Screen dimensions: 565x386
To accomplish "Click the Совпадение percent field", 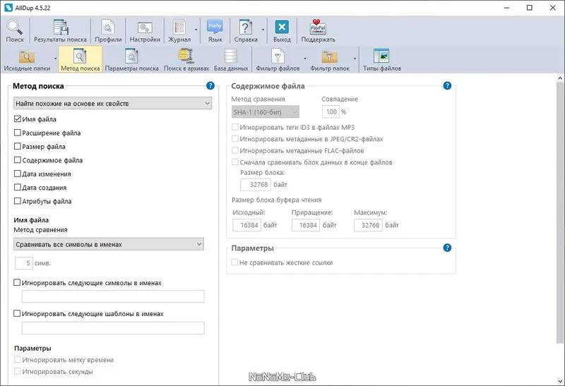I will 331,112.
